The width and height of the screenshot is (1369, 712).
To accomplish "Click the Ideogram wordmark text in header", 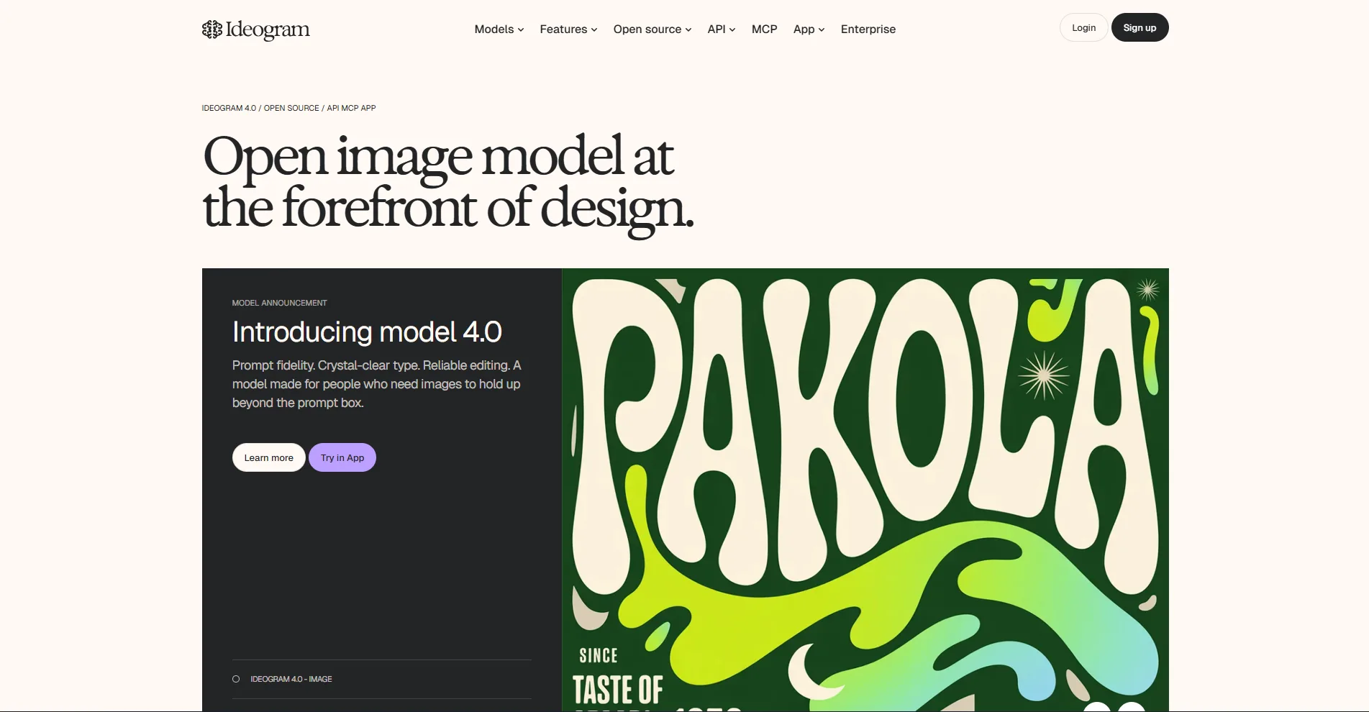I will tap(268, 29).
